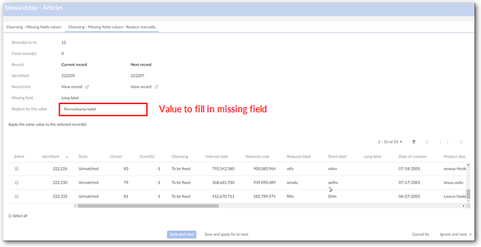
Task: Select the checkbox for record 222,226
Action: point(16,168)
